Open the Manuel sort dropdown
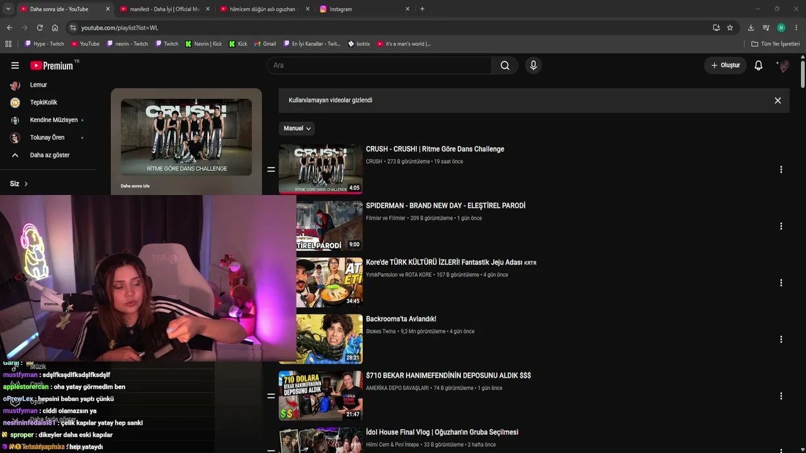Viewport: 806px width, 453px height. pos(297,128)
